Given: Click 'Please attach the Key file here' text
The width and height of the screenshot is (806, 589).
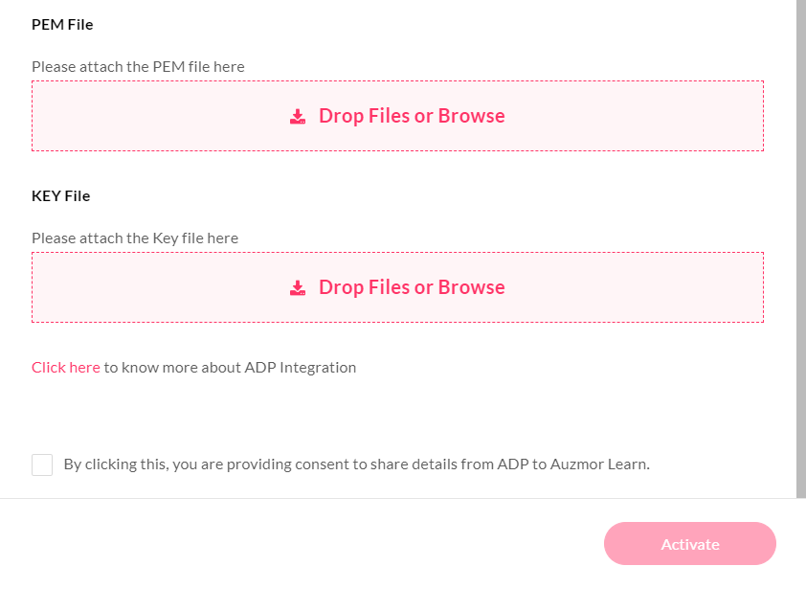Looking at the screenshot, I should (135, 238).
